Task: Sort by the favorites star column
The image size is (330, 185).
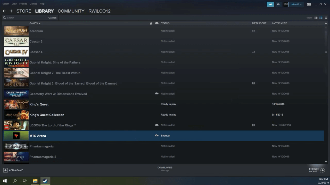Action: [x=151, y=23]
